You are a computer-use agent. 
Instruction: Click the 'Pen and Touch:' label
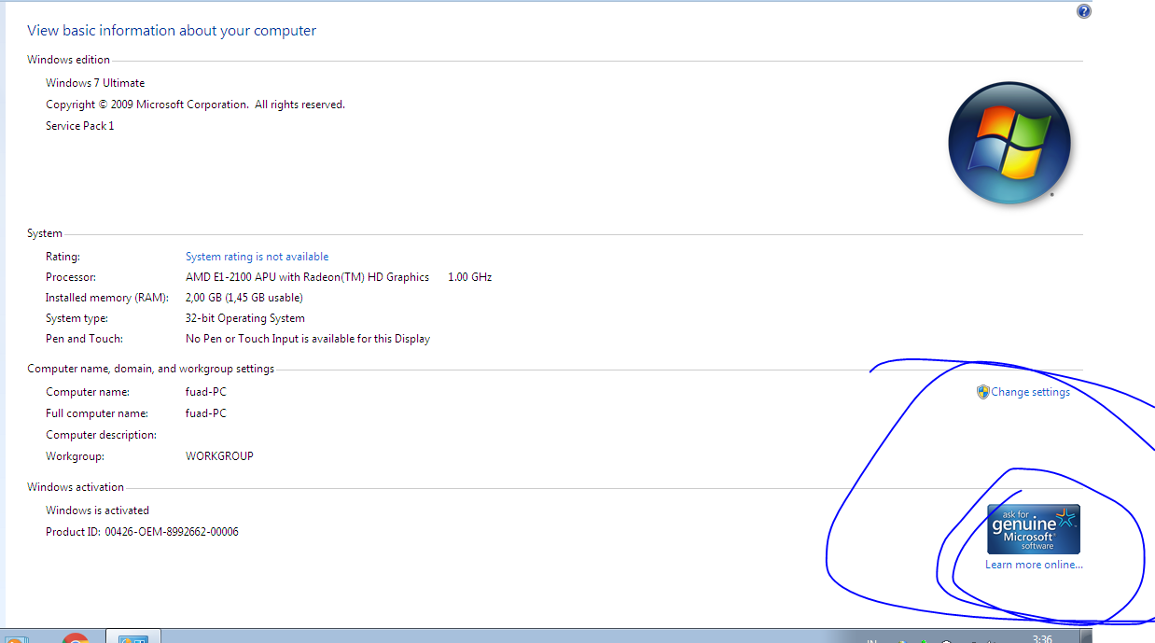(84, 339)
